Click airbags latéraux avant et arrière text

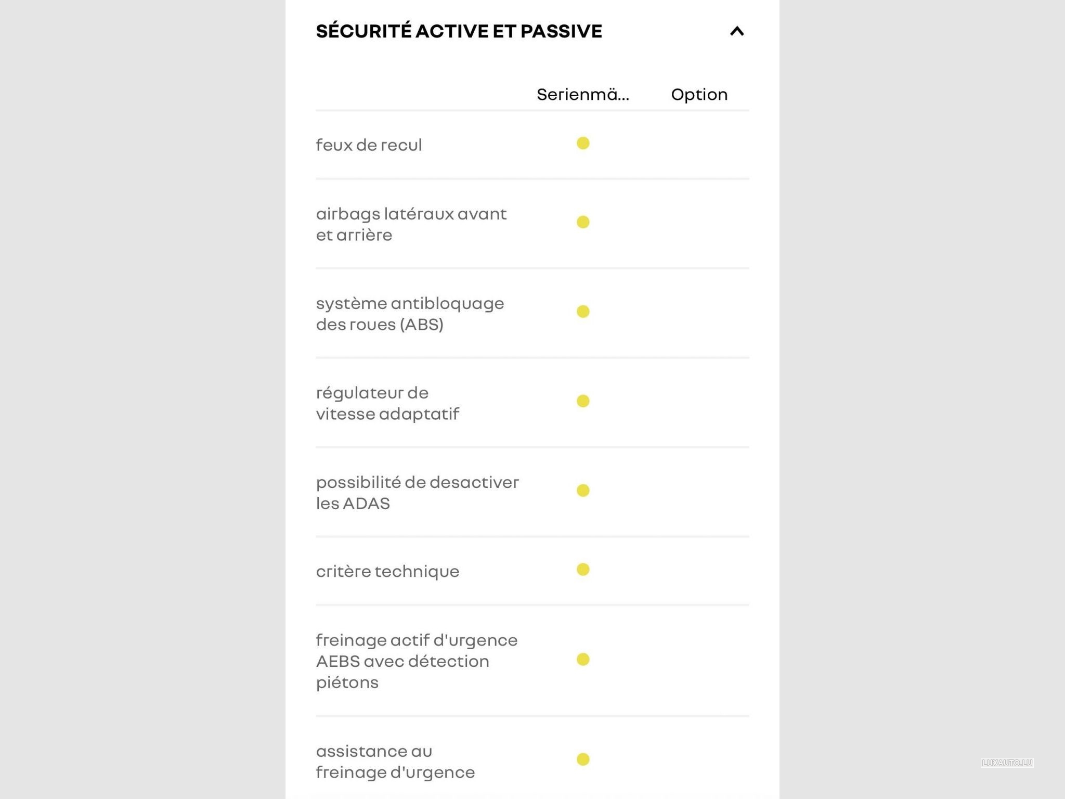[x=411, y=224]
